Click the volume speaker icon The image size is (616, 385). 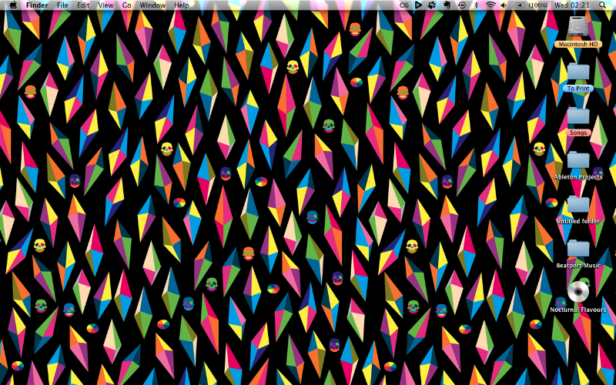504,5
